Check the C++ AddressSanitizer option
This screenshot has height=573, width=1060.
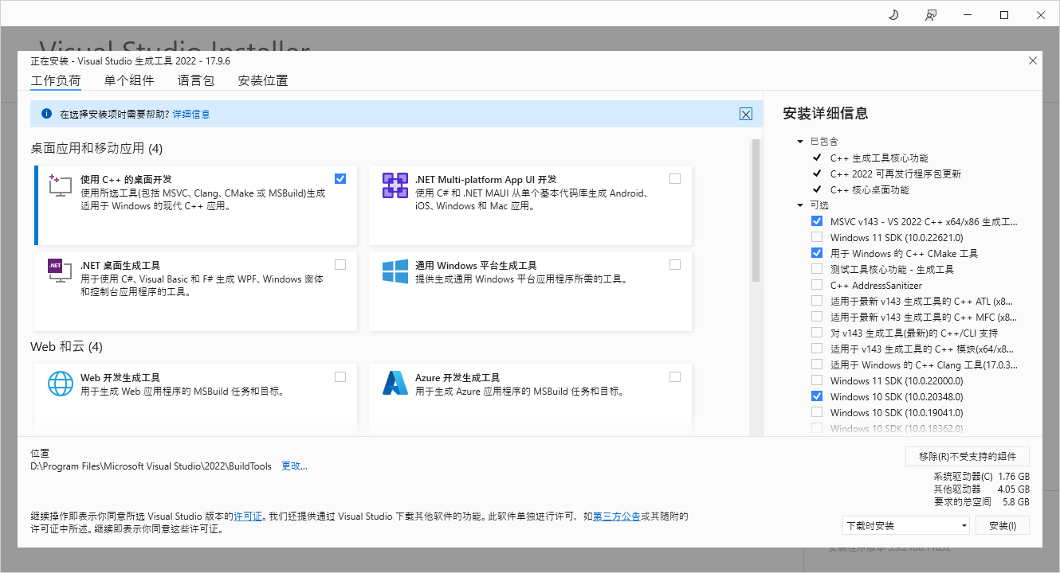coord(816,285)
